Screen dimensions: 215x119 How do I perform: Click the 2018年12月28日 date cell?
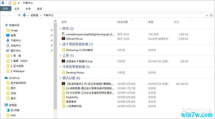(x=126, y=84)
